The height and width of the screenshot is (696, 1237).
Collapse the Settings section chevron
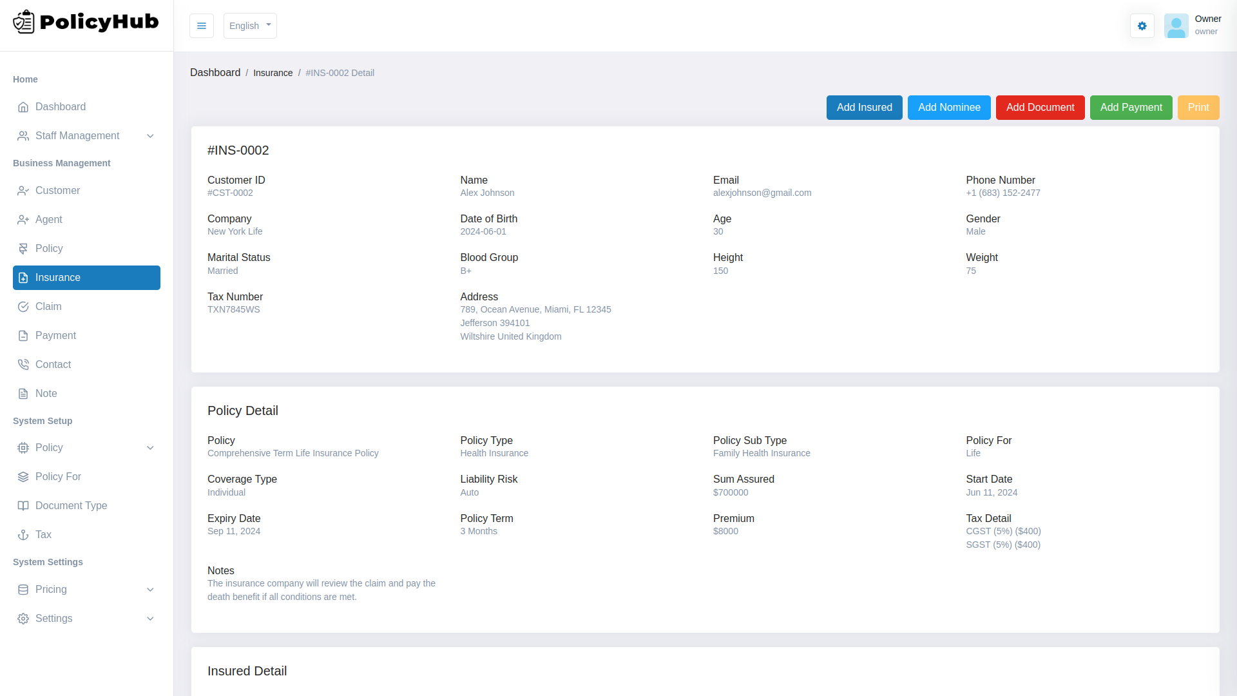(x=150, y=618)
